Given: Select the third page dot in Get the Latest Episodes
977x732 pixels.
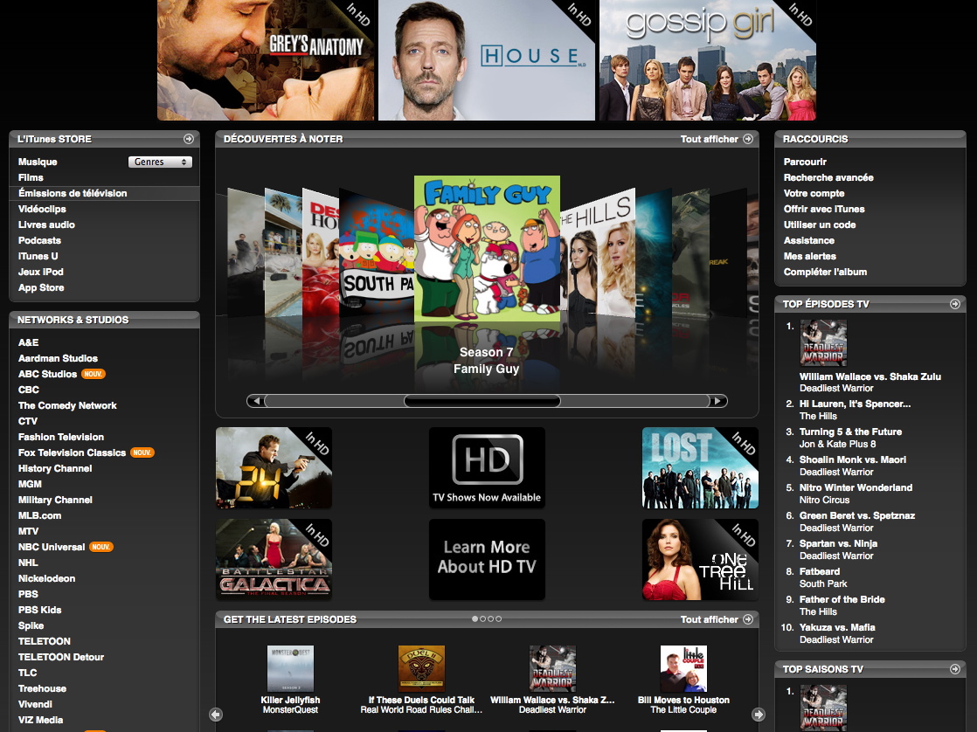Looking at the screenshot, I should coord(490,619).
